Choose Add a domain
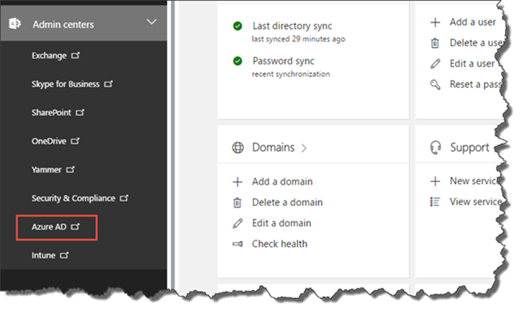This screenshot has width=523, height=314. (282, 182)
